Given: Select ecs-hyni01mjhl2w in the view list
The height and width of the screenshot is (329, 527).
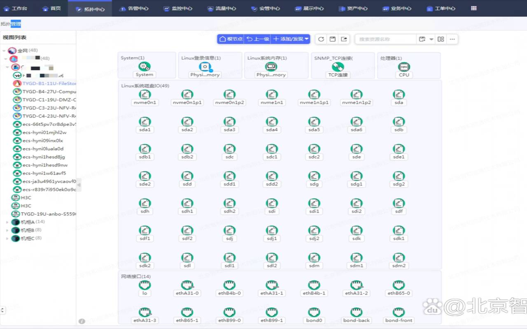Looking at the screenshot, I should 44,132.
